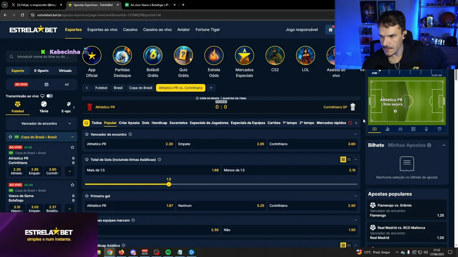Open the CS2 category icon
The height and width of the screenshot is (257, 458).
tap(275, 55)
